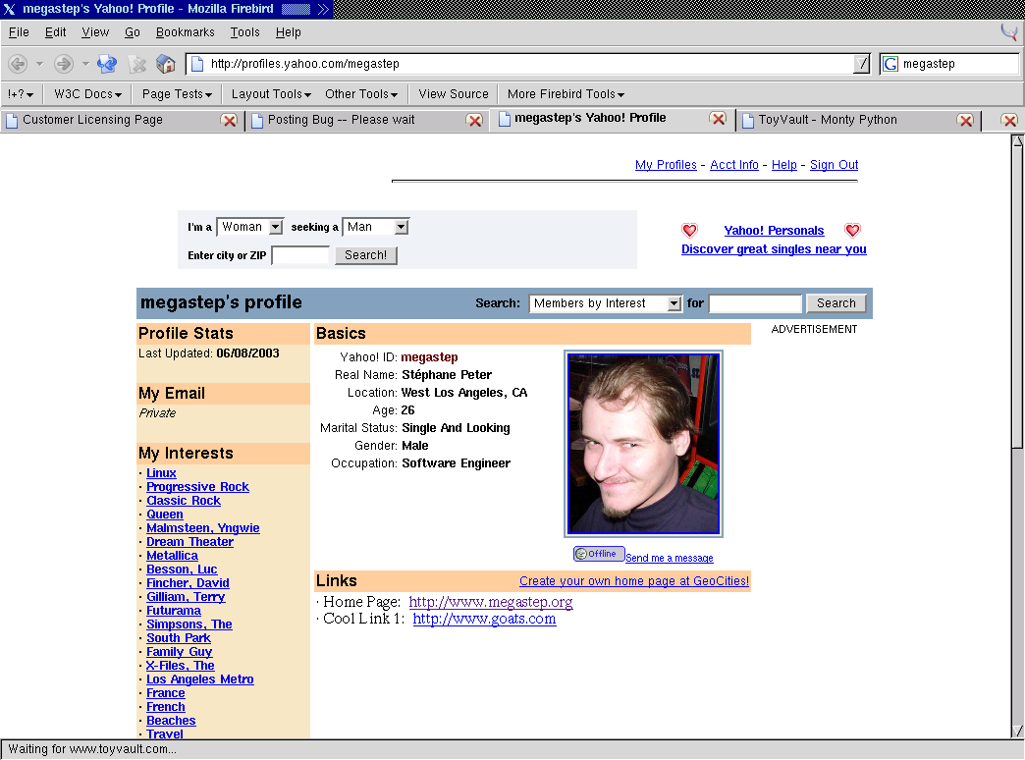This screenshot has width=1025, height=760.
Task: Close the Posting Bug tab
Action: pyautogui.click(x=474, y=121)
